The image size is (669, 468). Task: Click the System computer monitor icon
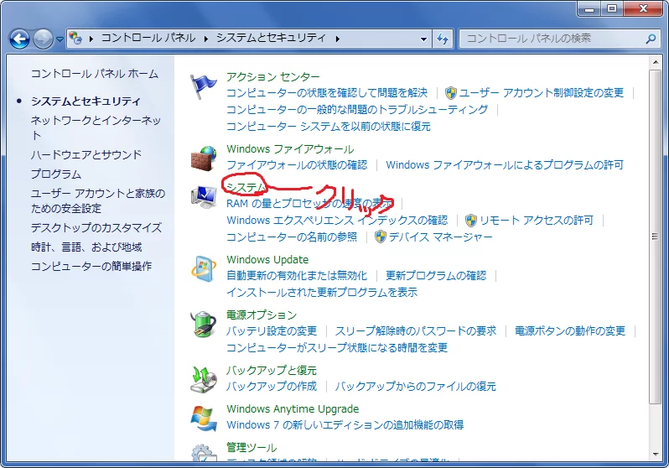tap(204, 197)
